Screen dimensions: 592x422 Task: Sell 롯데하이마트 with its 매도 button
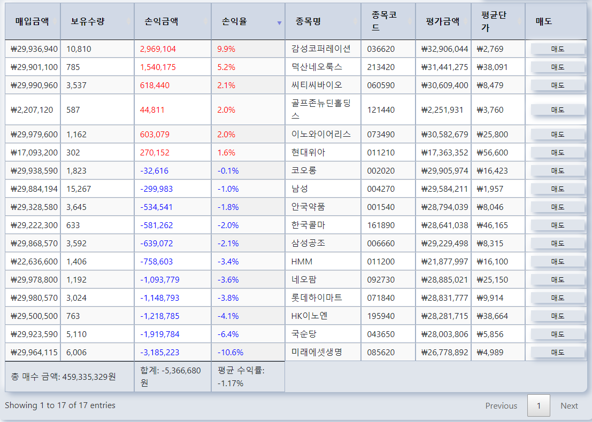(558, 298)
